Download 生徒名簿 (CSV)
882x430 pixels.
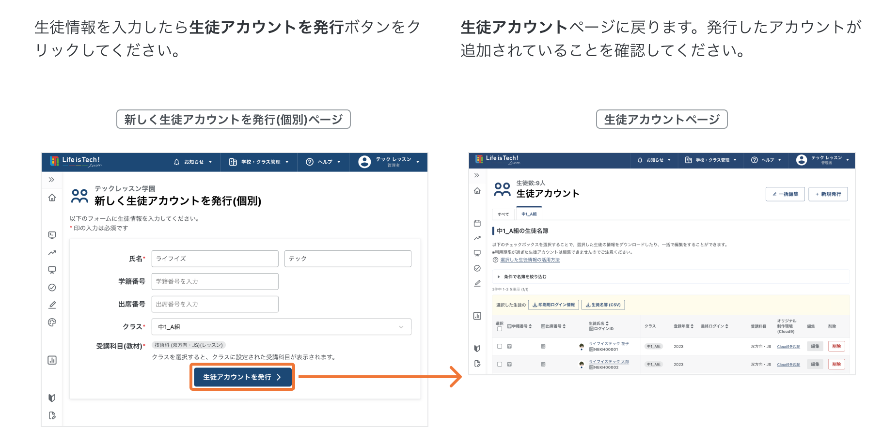[603, 305]
